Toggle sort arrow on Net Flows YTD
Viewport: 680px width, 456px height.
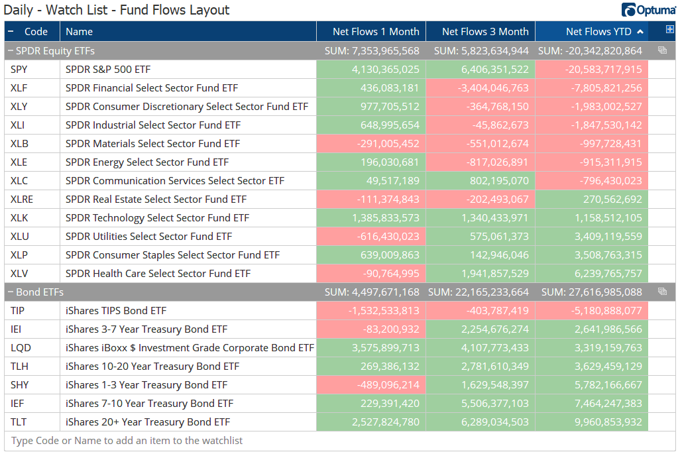click(640, 32)
